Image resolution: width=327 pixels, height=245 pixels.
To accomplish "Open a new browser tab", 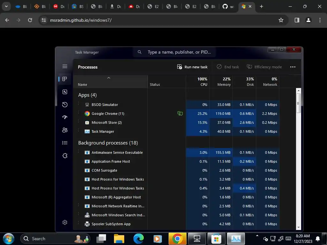I will 261,6.
